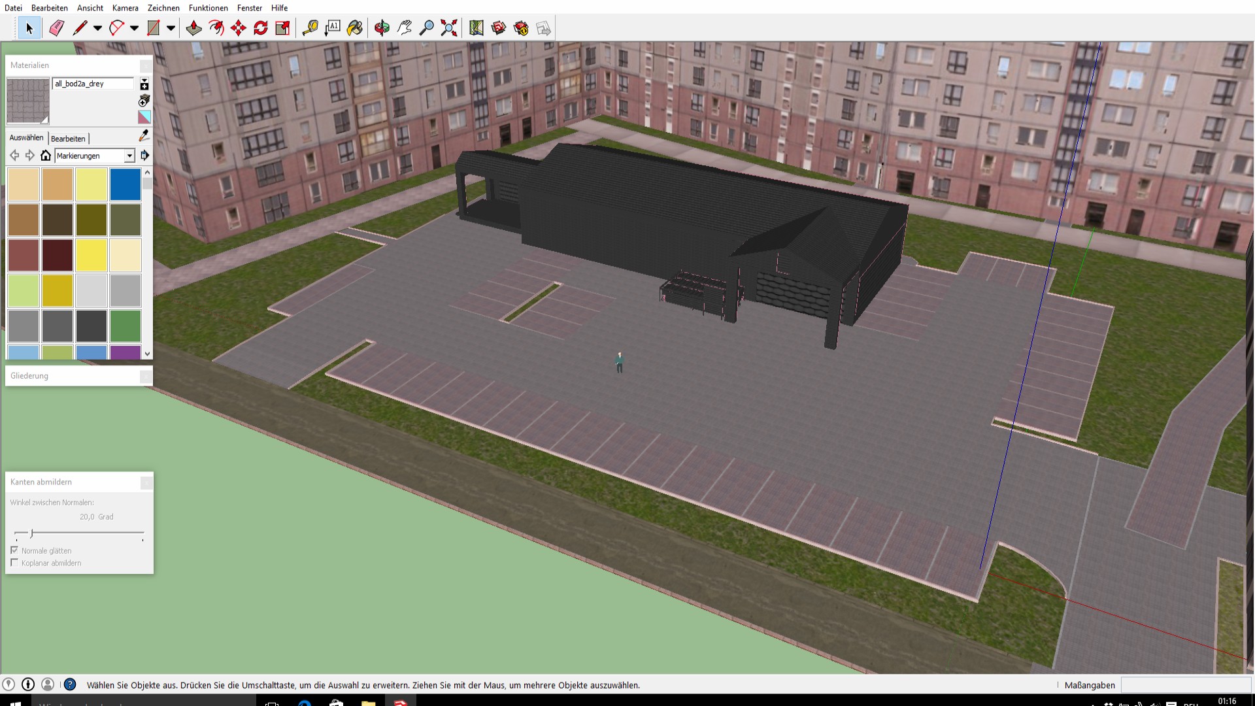Expand the line tool dropdown arrow

[97, 28]
